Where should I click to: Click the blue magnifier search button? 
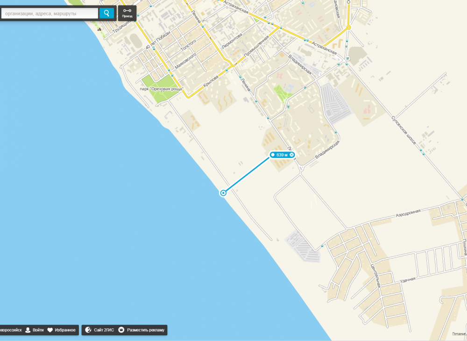[106, 14]
